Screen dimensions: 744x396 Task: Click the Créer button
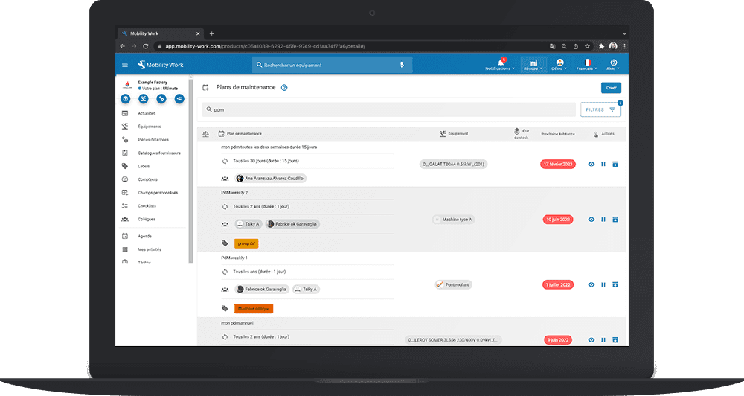tap(611, 88)
